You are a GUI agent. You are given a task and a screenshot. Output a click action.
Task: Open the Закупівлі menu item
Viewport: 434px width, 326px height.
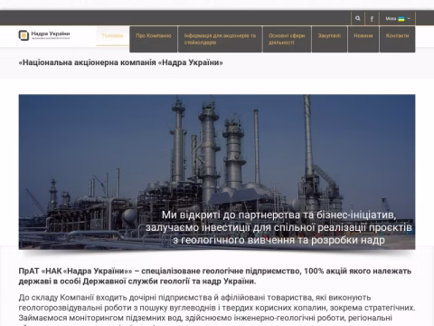click(x=329, y=39)
